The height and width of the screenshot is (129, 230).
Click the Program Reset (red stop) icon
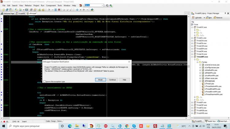point(59,10)
